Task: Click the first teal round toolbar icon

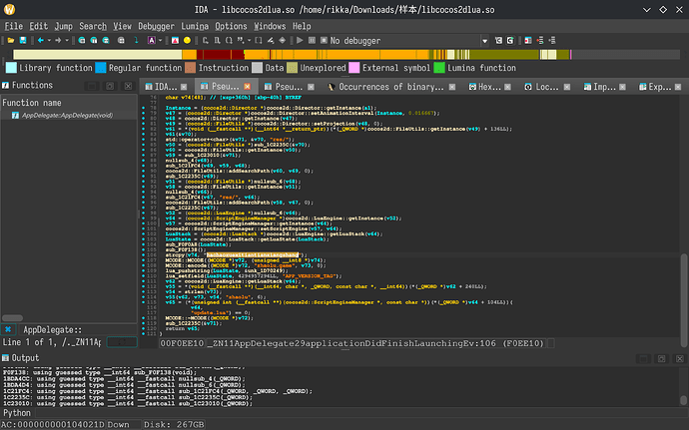Action: pyautogui.click(x=82, y=41)
